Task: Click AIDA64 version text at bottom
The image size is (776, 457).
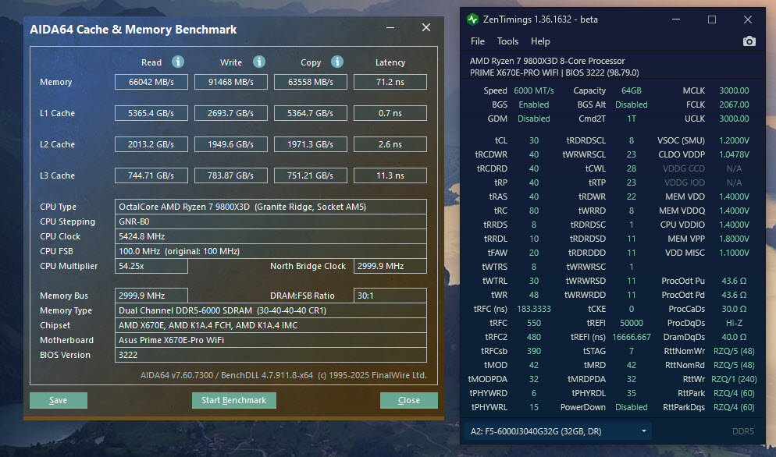Action: point(283,375)
